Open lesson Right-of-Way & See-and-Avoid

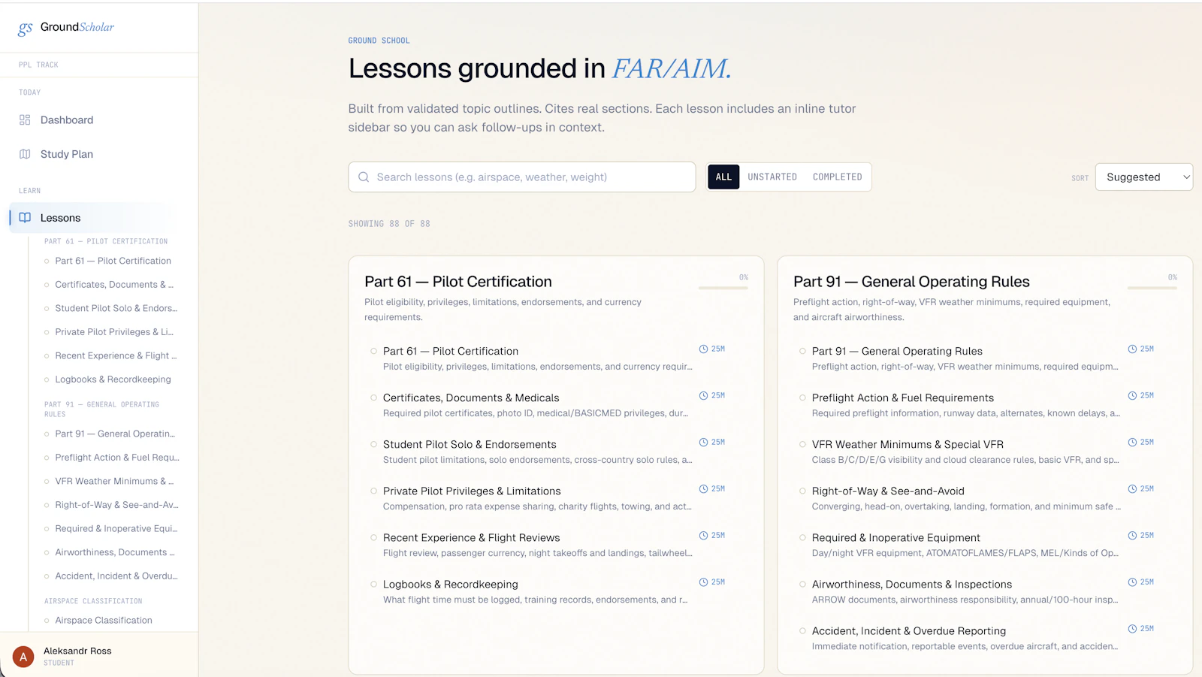tap(888, 491)
